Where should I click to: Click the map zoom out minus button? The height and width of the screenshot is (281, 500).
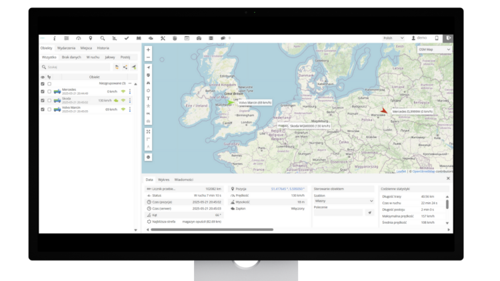click(x=148, y=57)
